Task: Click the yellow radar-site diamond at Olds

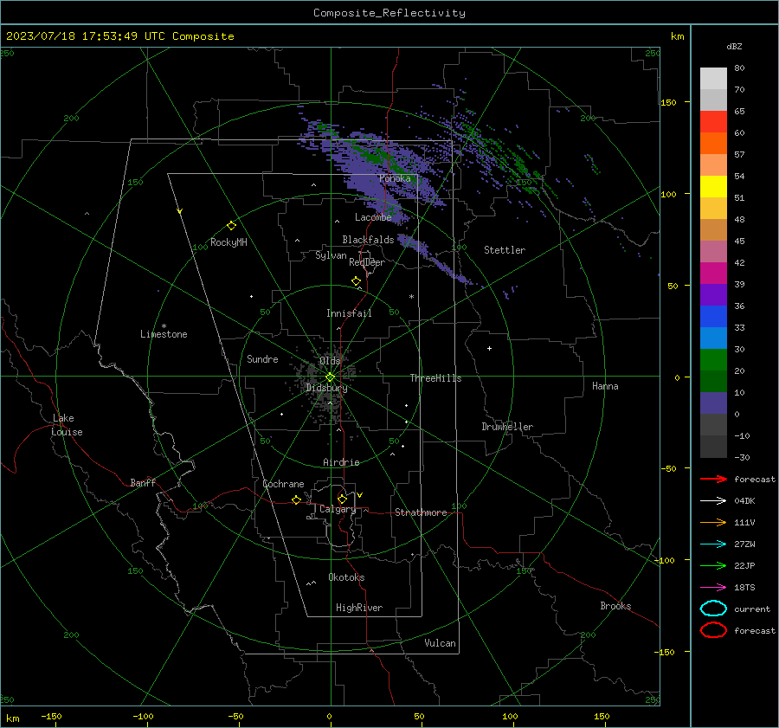Action: 330,377
